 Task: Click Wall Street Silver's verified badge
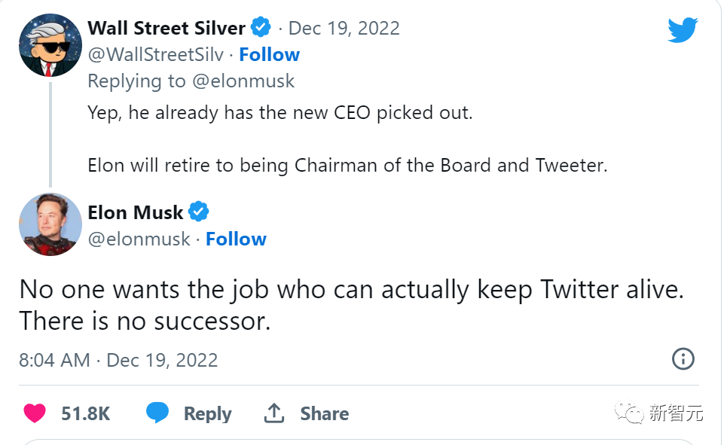261,29
